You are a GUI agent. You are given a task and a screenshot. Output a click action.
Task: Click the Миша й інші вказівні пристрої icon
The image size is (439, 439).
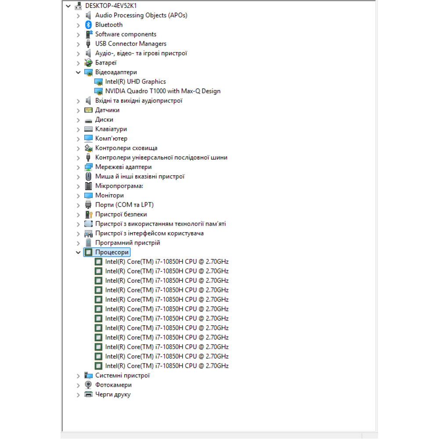pyautogui.click(x=89, y=176)
